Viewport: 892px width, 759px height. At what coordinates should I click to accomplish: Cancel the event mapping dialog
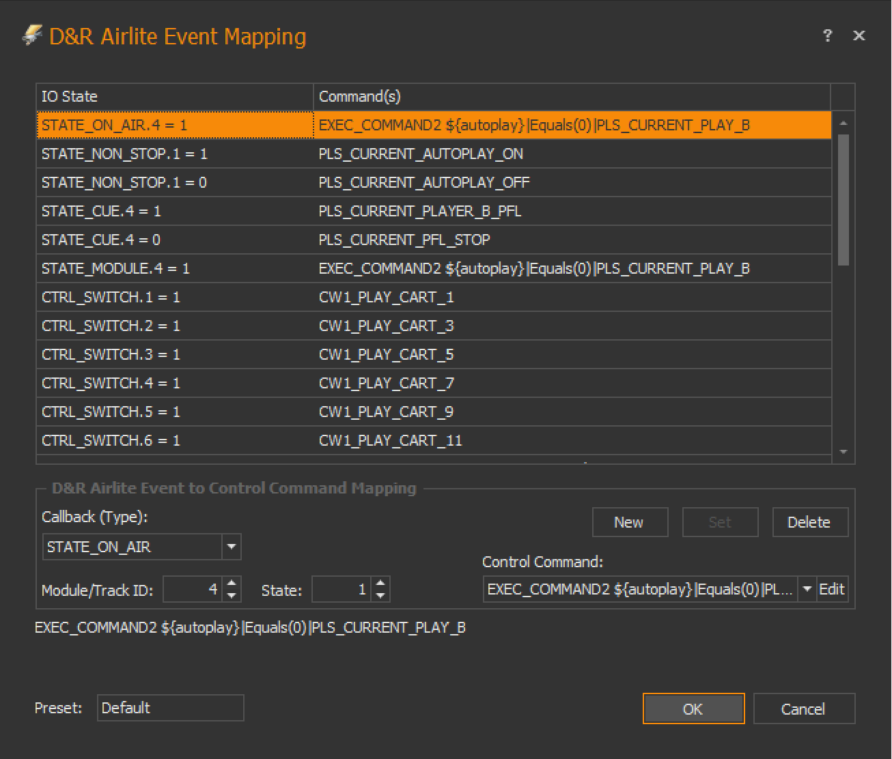click(803, 708)
